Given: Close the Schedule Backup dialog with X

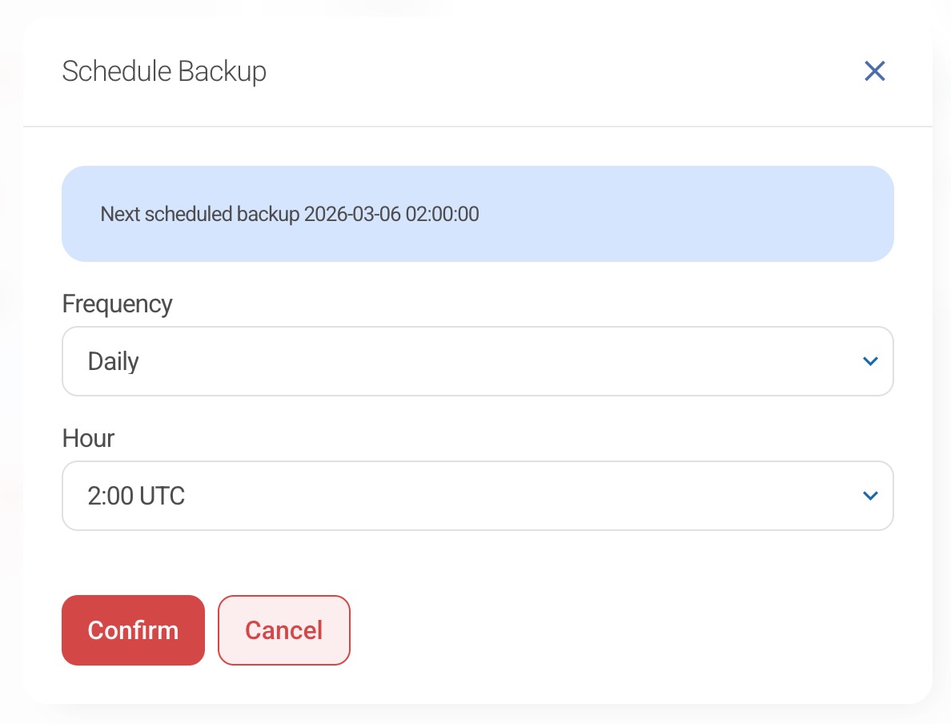Looking at the screenshot, I should click(x=874, y=71).
